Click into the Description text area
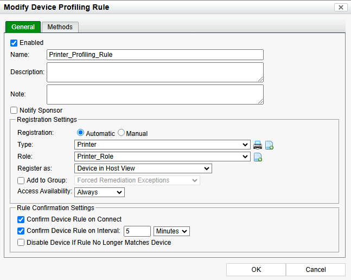The image size is (351, 280). [155, 72]
